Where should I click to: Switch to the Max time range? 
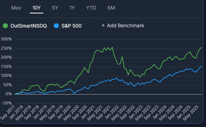click(x=16, y=8)
